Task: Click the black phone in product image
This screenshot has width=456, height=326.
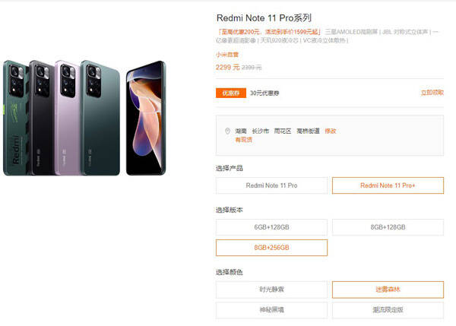Action: [x=42, y=118]
